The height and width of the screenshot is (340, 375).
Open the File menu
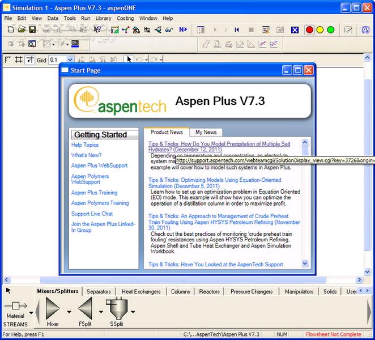click(x=8, y=18)
